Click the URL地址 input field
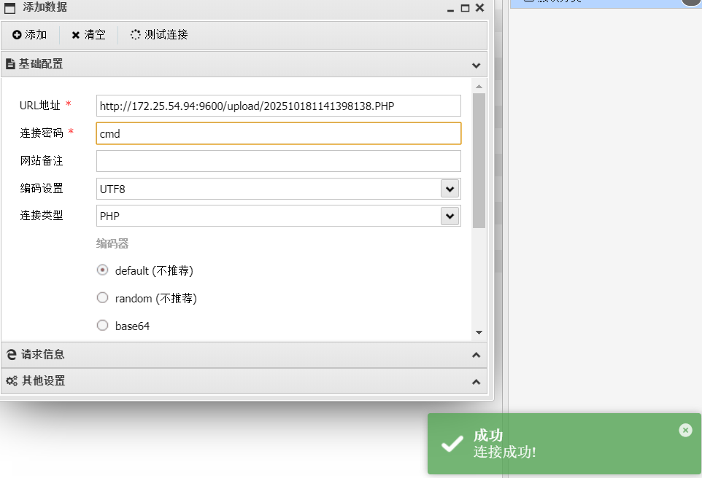Image resolution: width=702 pixels, height=478 pixels. (x=279, y=106)
